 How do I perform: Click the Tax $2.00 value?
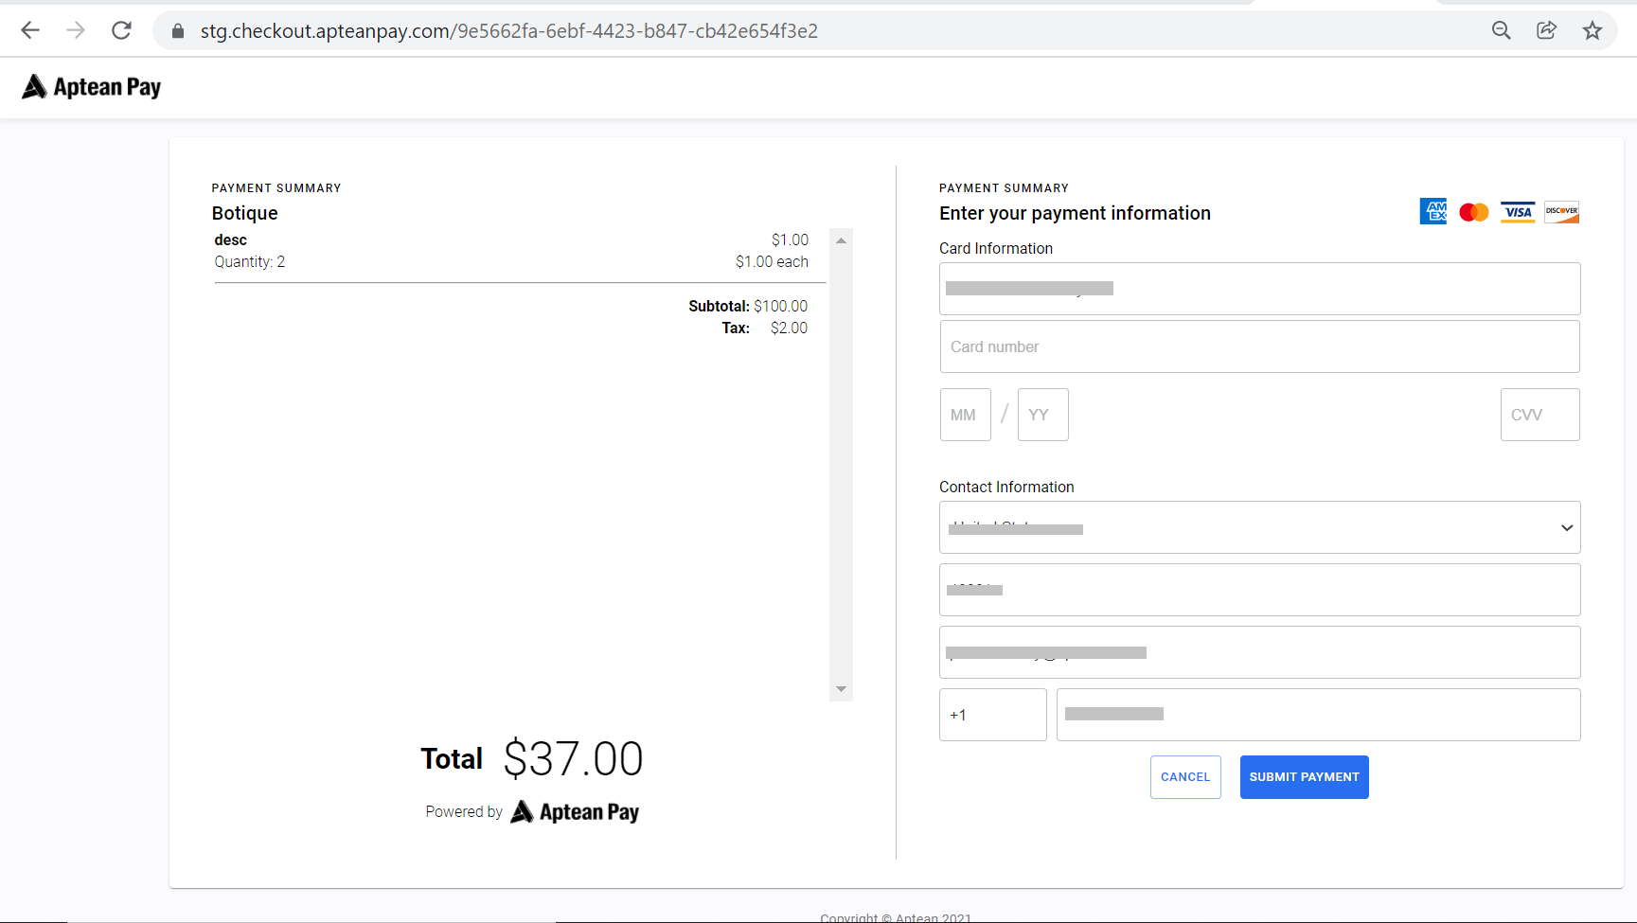[790, 328]
